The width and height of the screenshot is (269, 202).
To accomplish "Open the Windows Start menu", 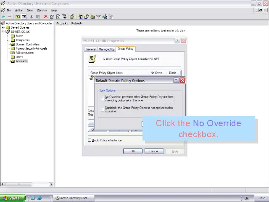I will pyautogui.click(x=11, y=198).
